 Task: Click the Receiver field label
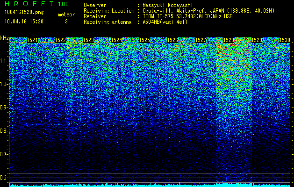coord(95,16)
